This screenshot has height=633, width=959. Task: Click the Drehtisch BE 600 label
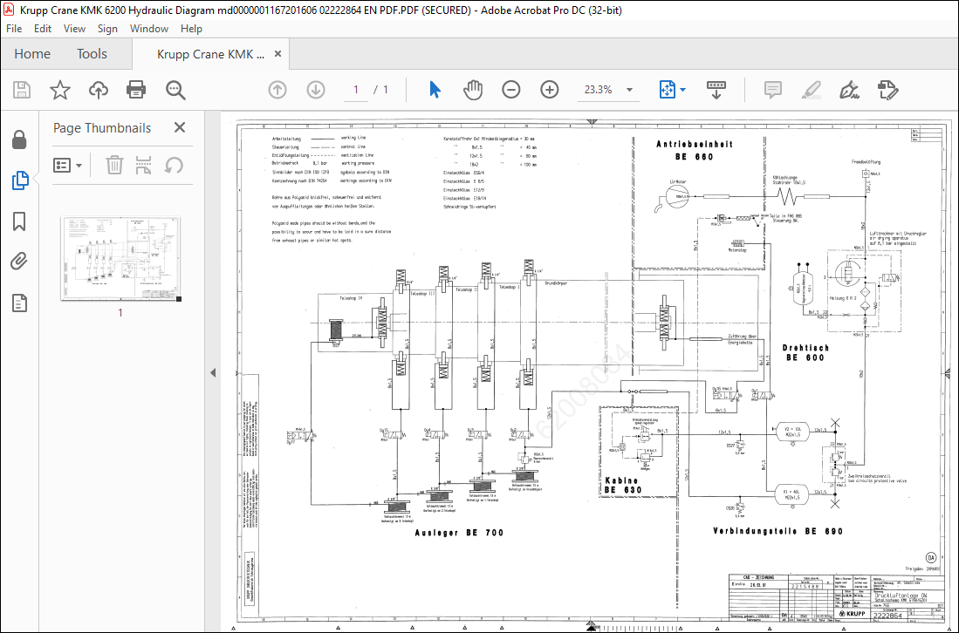point(805,352)
